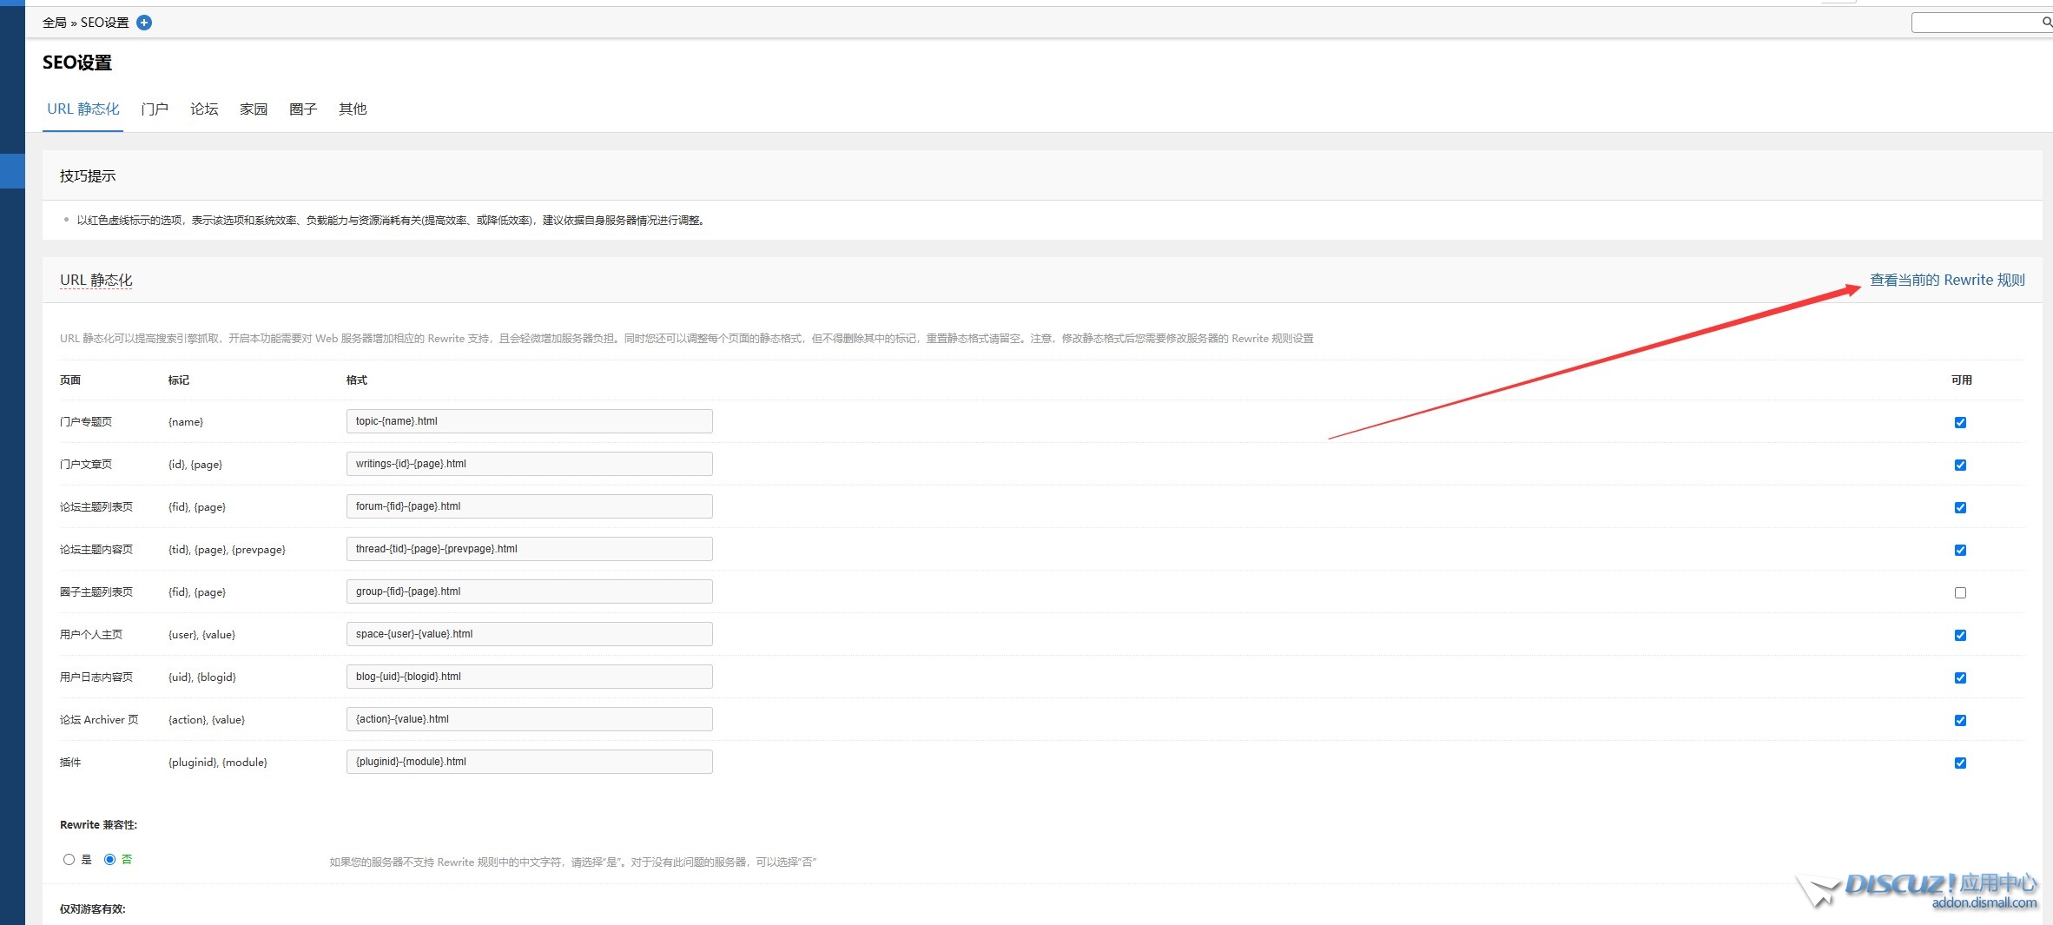Click the topic-{name}.html format field

[529, 421]
